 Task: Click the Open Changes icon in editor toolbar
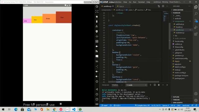[x=159, y=6]
